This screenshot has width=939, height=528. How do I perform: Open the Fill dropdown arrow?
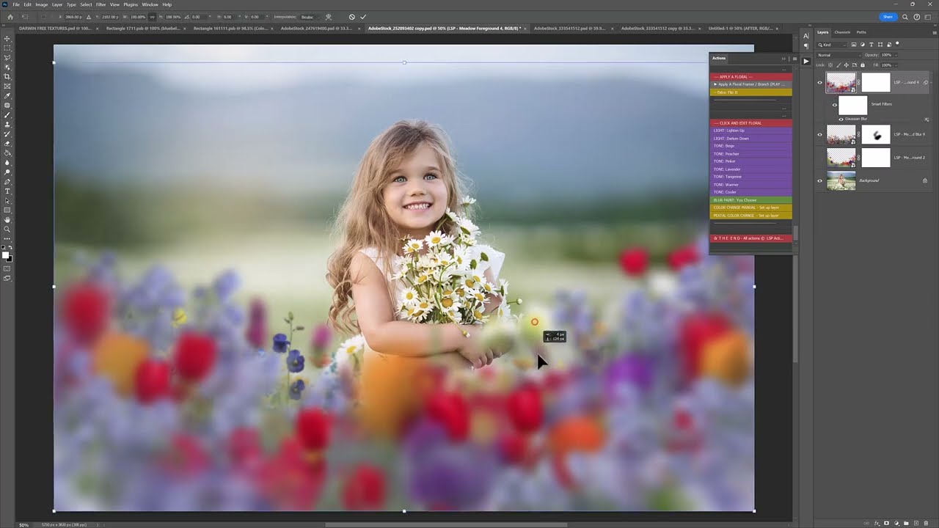click(894, 65)
